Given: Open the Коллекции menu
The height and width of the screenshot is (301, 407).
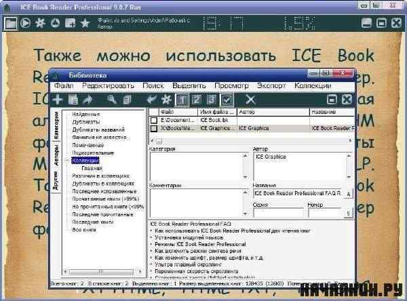Looking at the screenshot, I should click(313, 85).
